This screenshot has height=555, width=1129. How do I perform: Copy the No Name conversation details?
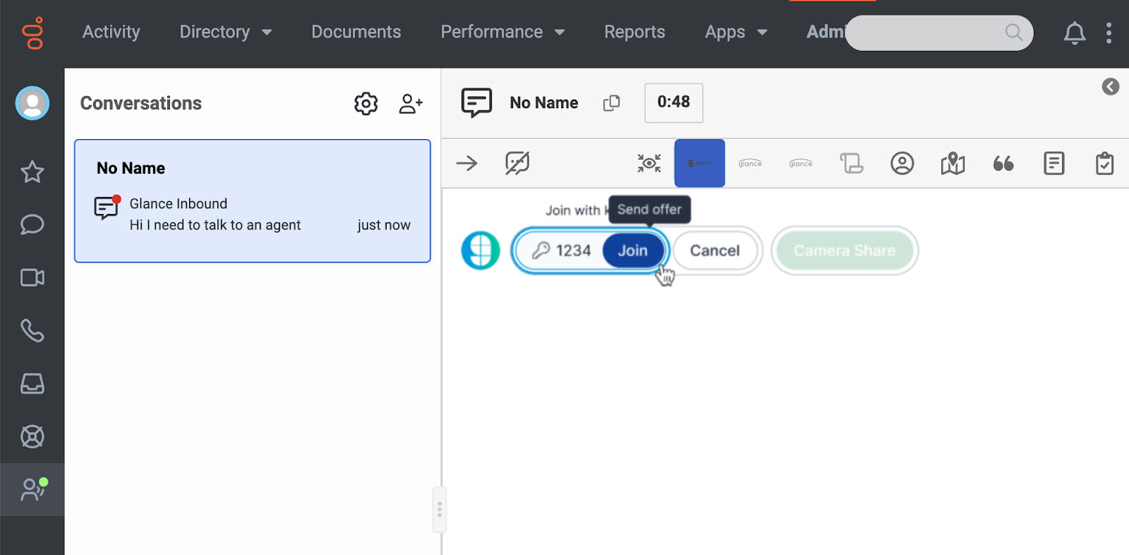(611, 103)
